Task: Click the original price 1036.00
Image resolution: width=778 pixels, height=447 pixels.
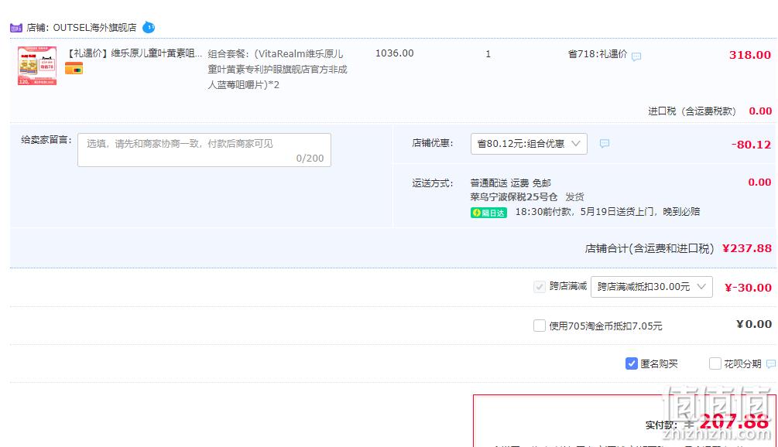Action: 395,53
